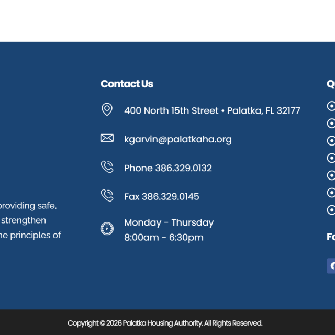Click the phone icon beside Fax 386.329.0145
Viewport: 335px width, 335px height.
107,195
